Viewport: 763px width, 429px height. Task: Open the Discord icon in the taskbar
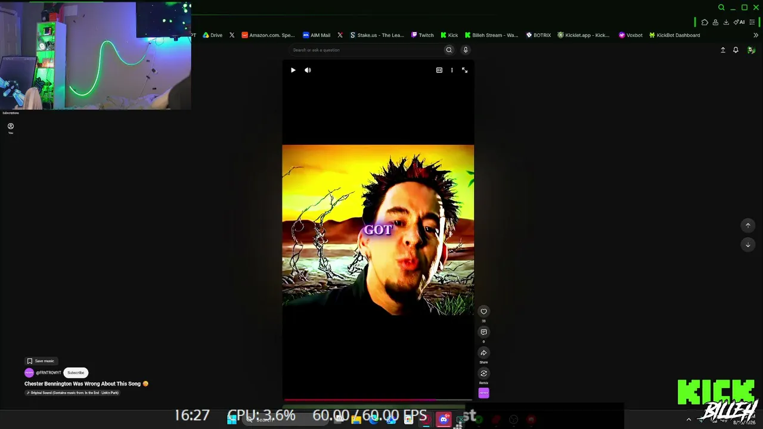pos(443,419)
